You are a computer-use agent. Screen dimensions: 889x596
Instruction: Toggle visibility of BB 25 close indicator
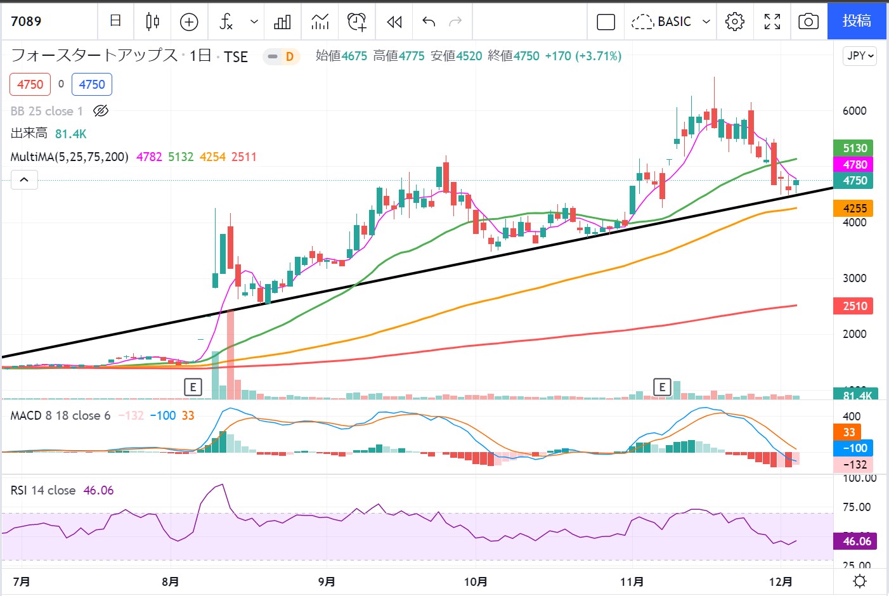pos(101,111)
